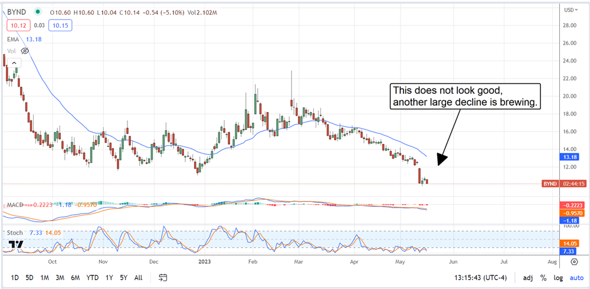Click the BYND price scale label
The width and height of the screenshot is (590, 289).
[550, 183]
